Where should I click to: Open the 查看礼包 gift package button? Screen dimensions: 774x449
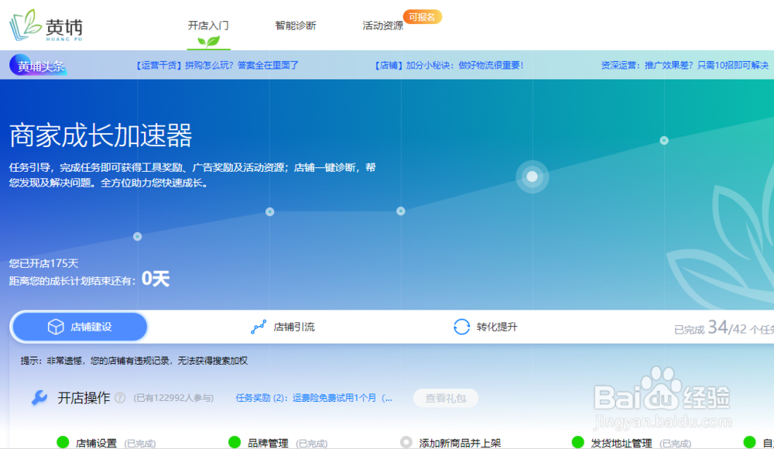tap(445, 399)
